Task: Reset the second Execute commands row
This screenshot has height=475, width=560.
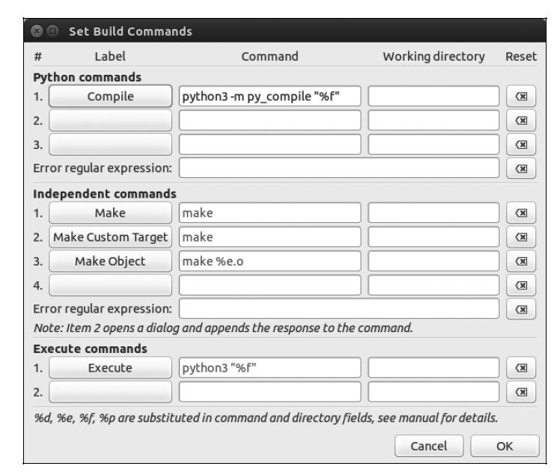Action: [x=521, y=392]
